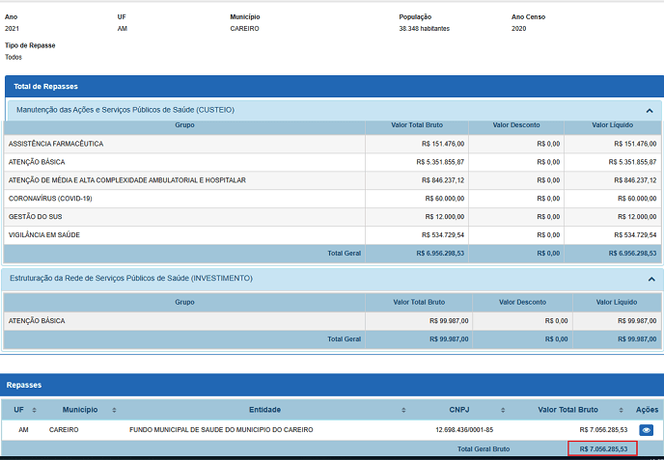
Task: Click the R$ 6.956.298,53 Total Geral bruto value
Action: pyautogui.click(x=440, y=253)
